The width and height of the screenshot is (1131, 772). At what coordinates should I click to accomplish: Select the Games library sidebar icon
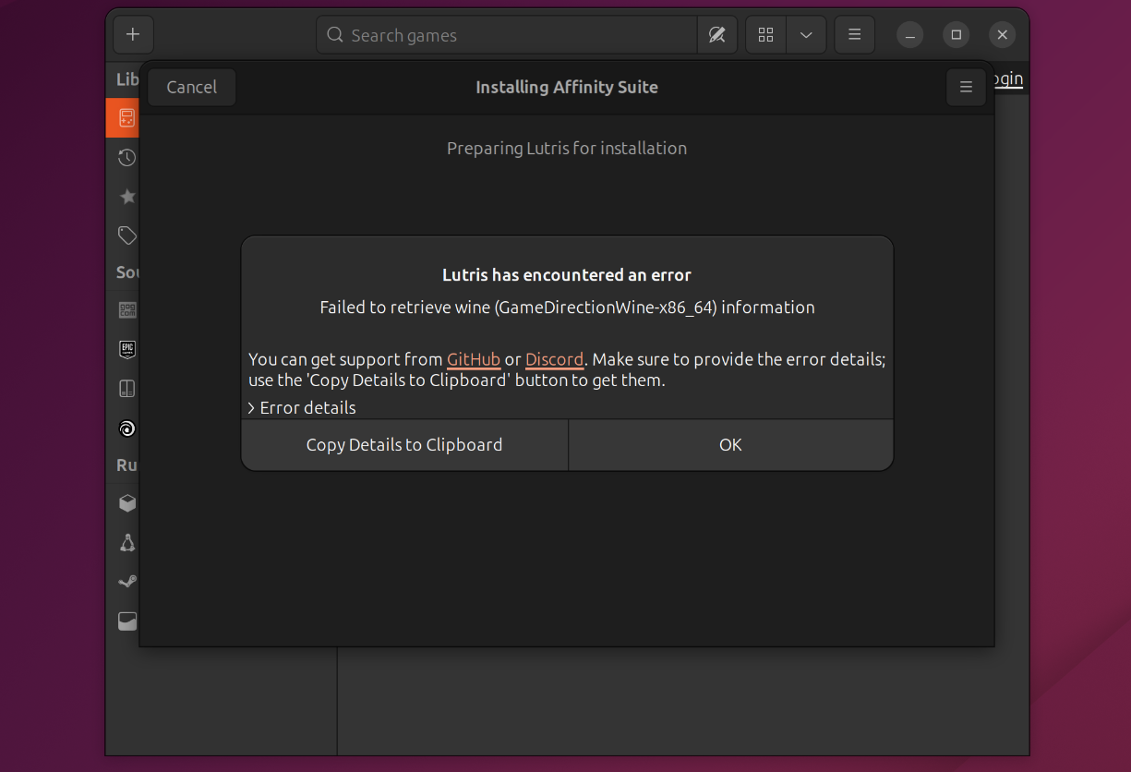coord(126,118)
